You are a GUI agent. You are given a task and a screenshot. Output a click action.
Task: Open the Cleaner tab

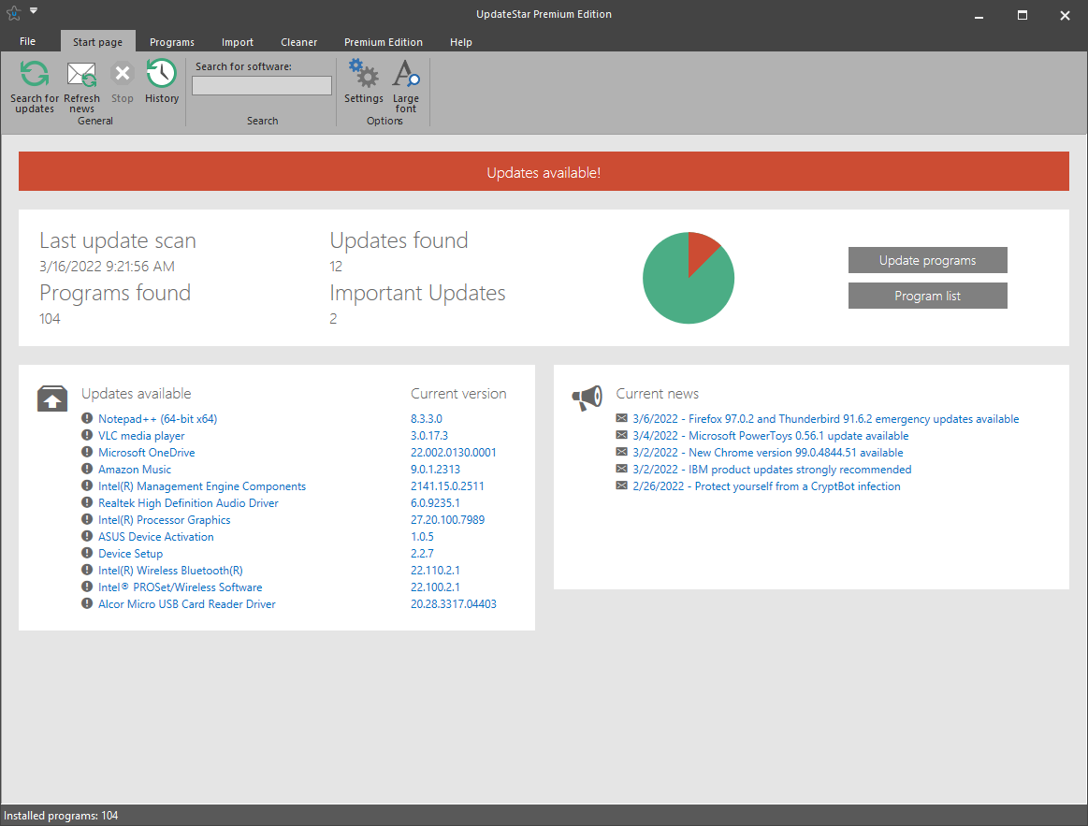299,42
